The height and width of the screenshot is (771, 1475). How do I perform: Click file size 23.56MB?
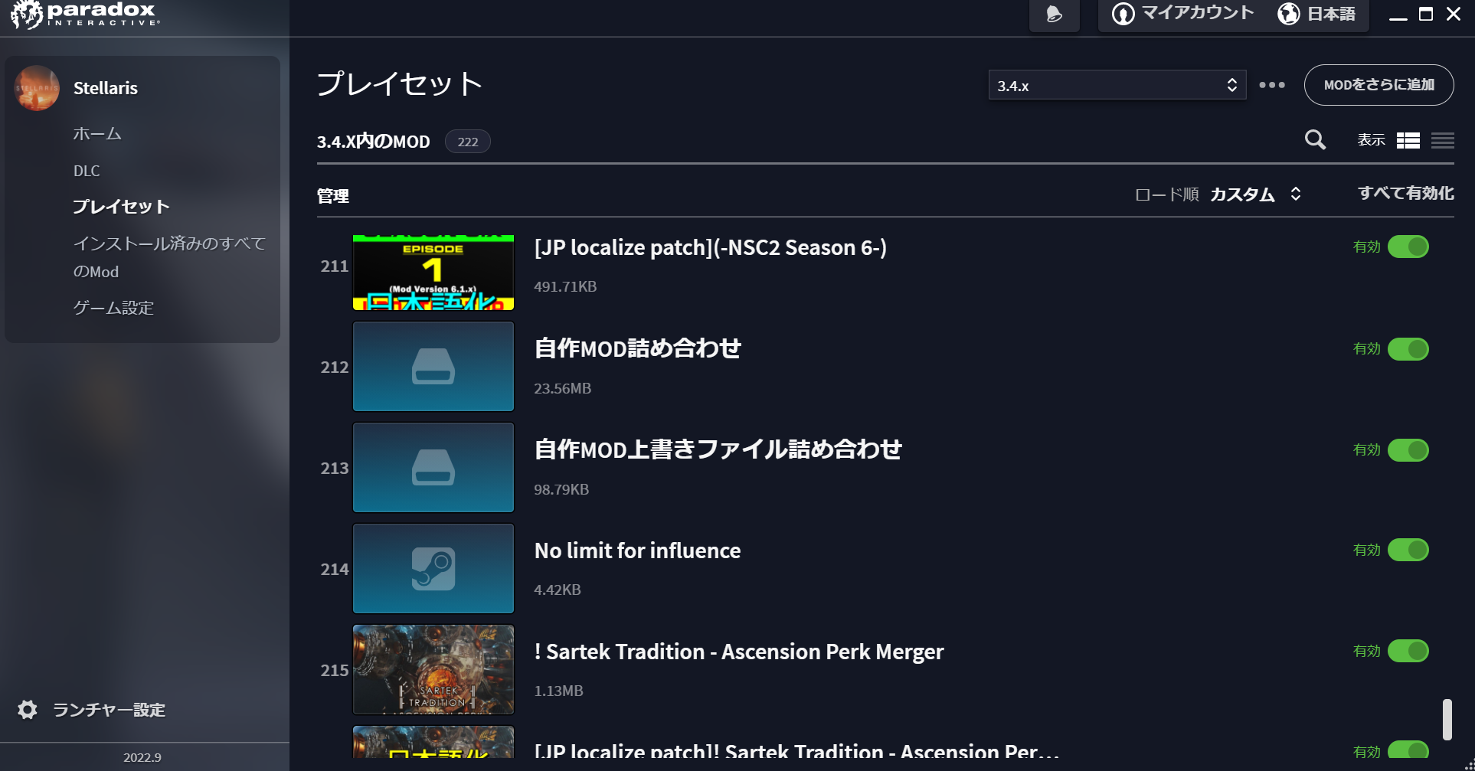click(562, 388)
